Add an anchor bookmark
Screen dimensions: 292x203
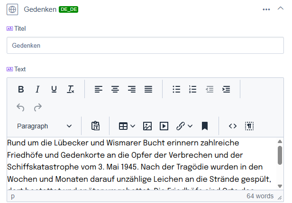[205, 126]
